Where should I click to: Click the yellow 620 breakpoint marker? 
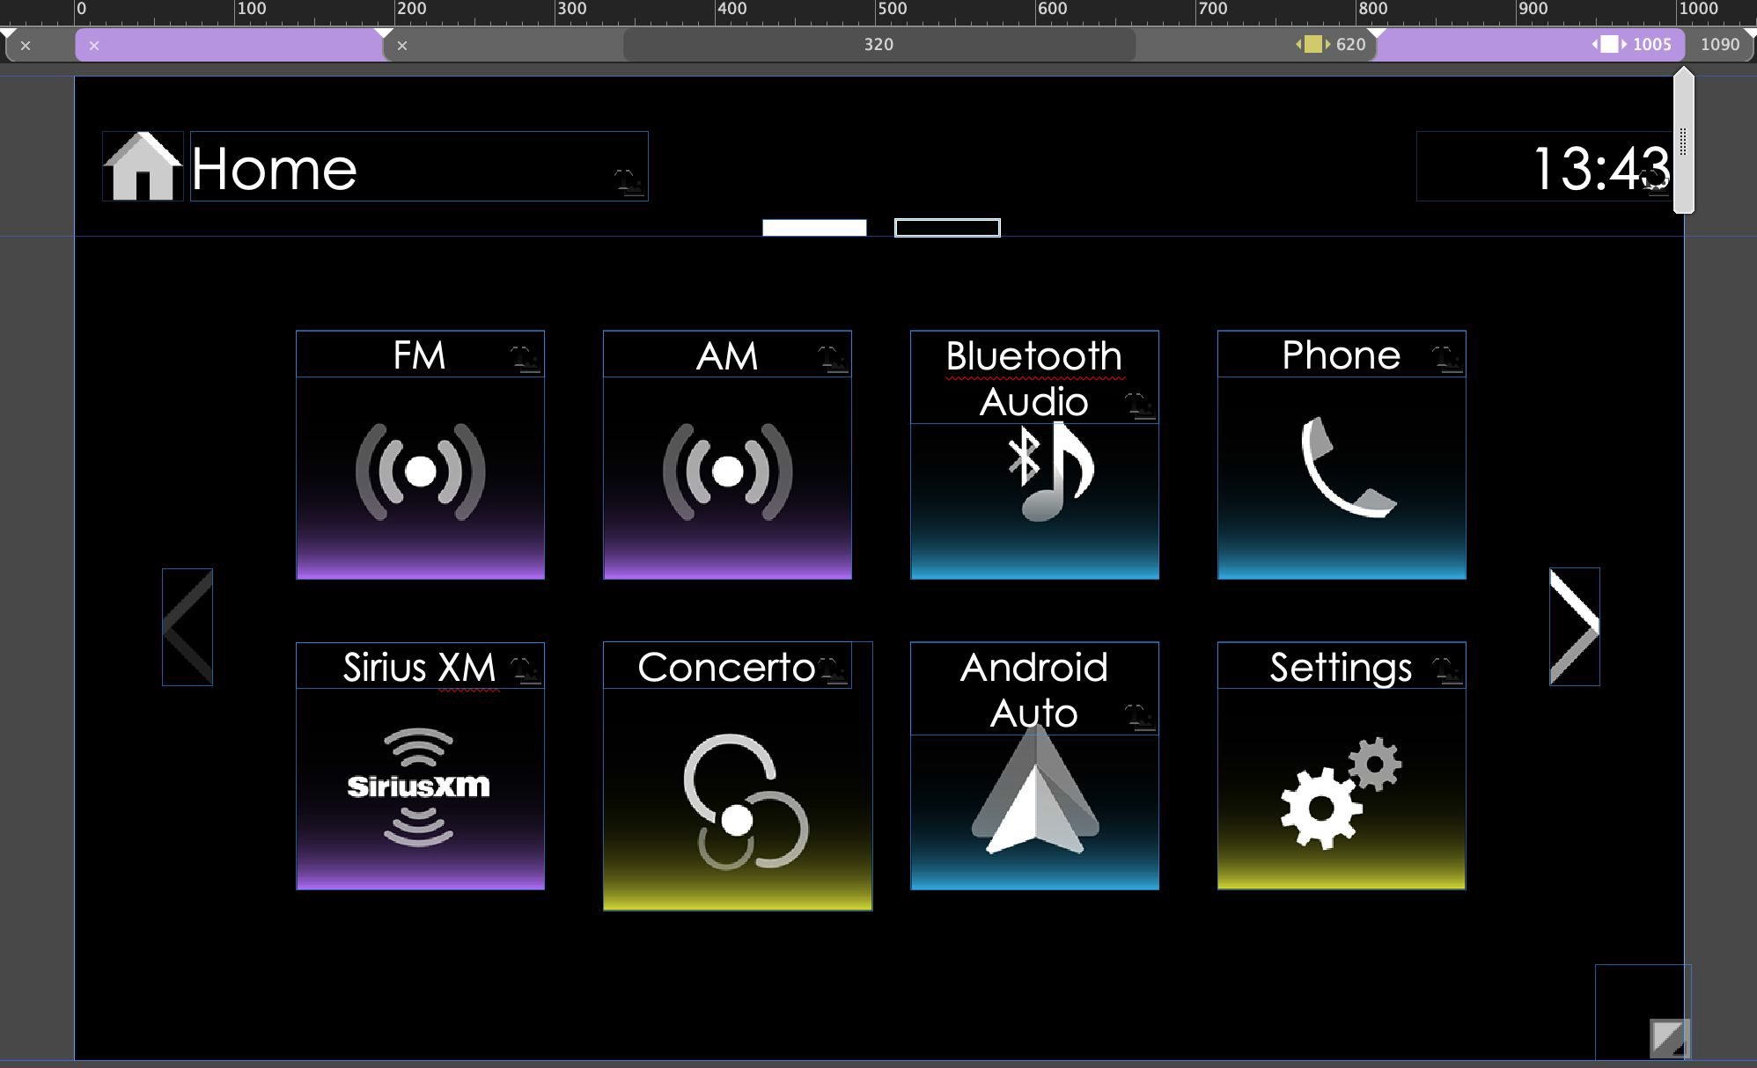click(x=1312, y=45)
